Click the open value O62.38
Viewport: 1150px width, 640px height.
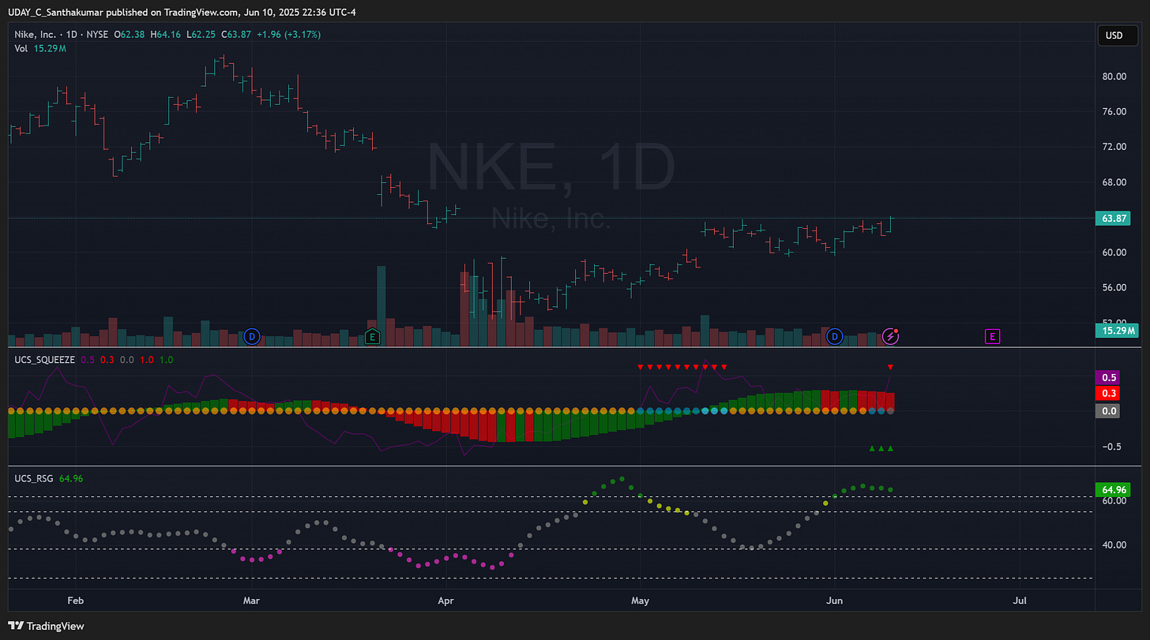click(x=128, y=35)
